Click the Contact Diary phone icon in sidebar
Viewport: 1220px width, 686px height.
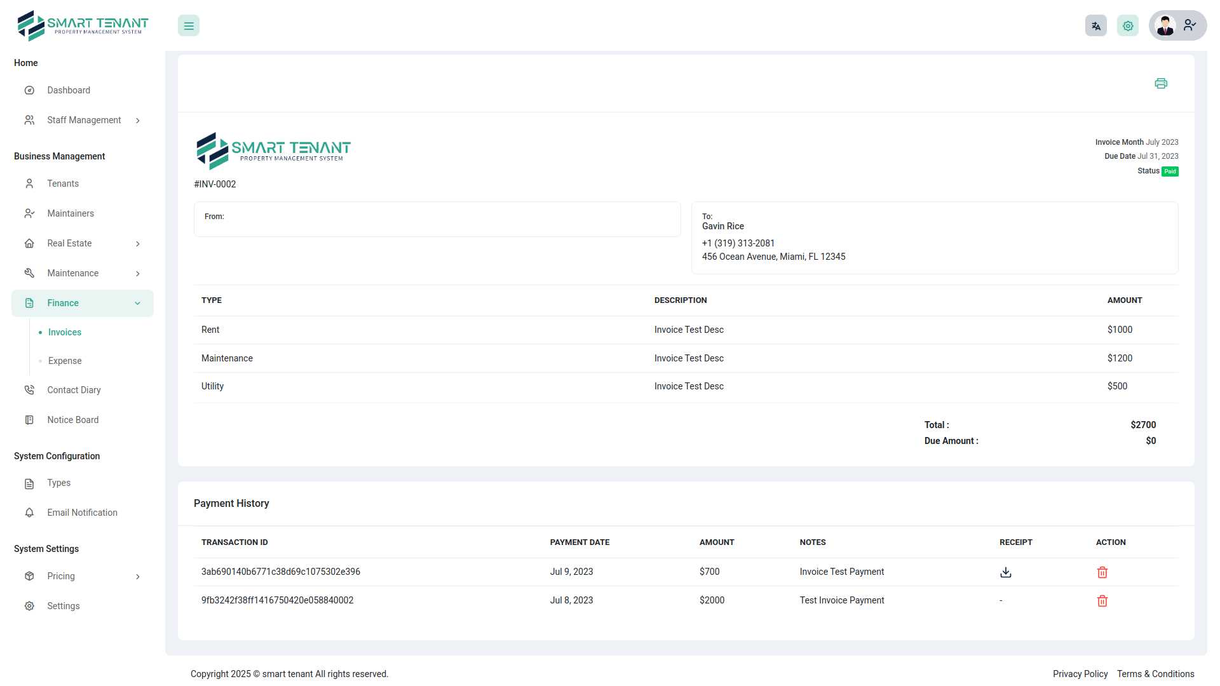tap(29, 389)
